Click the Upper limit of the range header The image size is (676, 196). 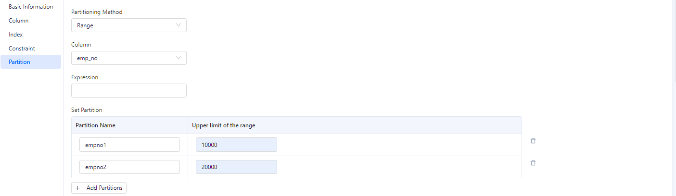pos(223,125)
